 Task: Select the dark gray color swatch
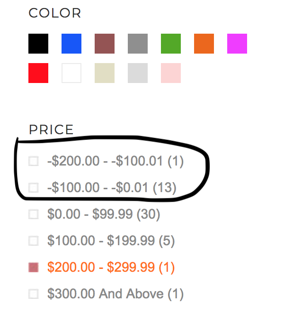pos(138,44)
